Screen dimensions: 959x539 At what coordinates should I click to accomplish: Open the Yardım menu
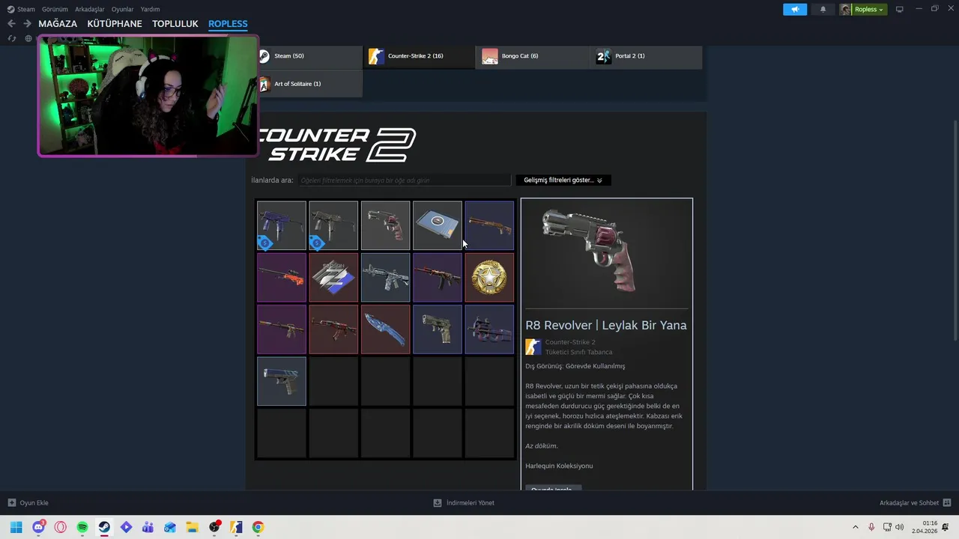(x=150, y=9)
